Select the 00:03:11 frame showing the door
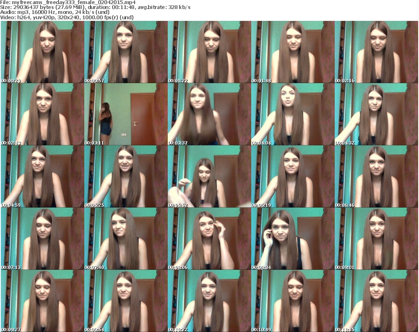This screenshot has height=332, width=419. [126, 115]
